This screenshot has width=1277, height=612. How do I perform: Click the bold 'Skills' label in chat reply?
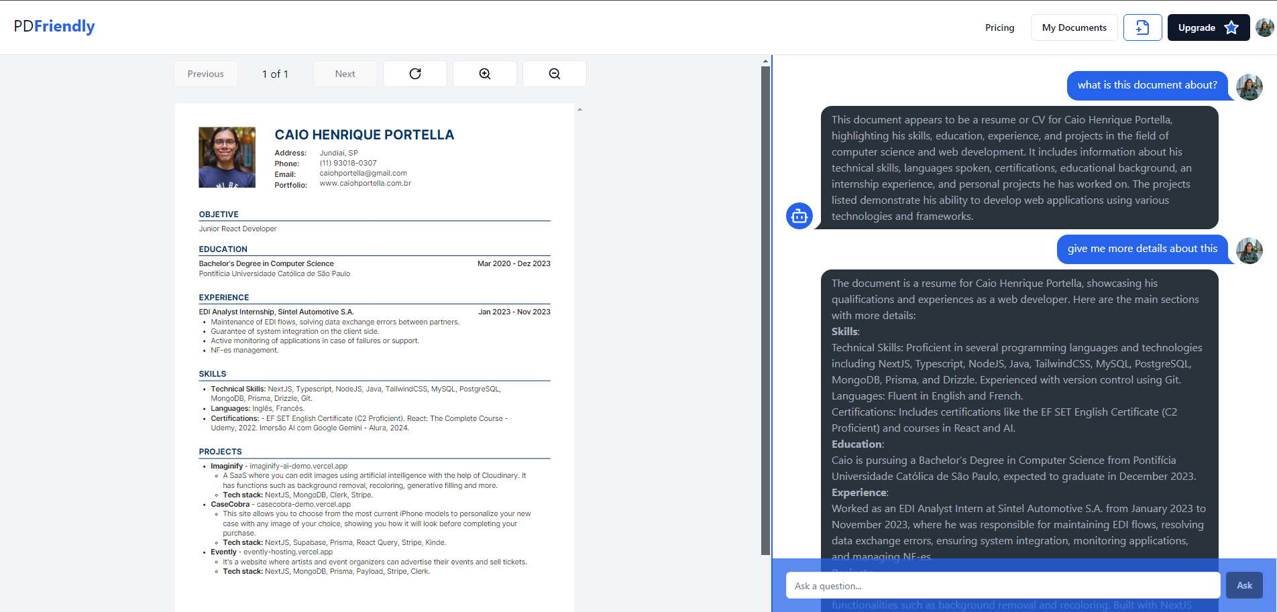[x=844, y=332]
